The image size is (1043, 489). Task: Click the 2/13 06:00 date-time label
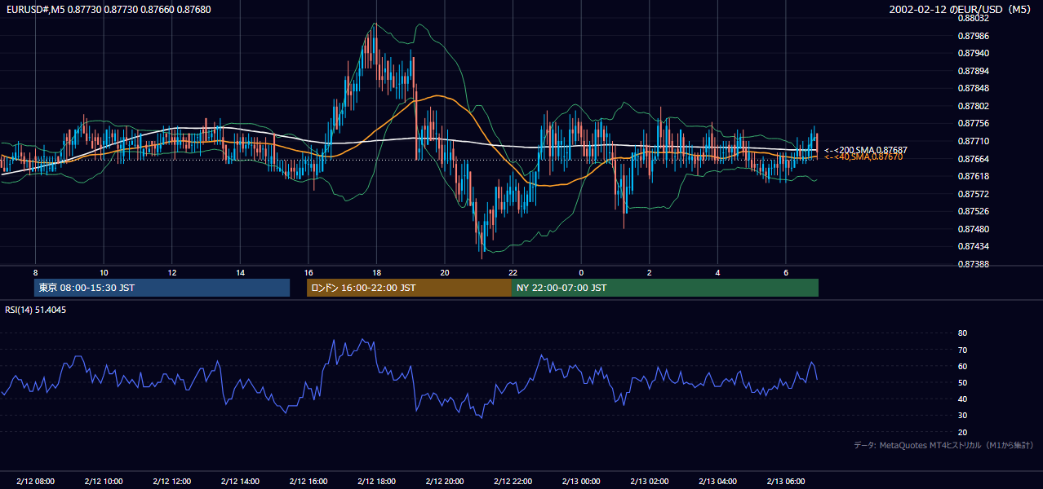tap(786, 482)
